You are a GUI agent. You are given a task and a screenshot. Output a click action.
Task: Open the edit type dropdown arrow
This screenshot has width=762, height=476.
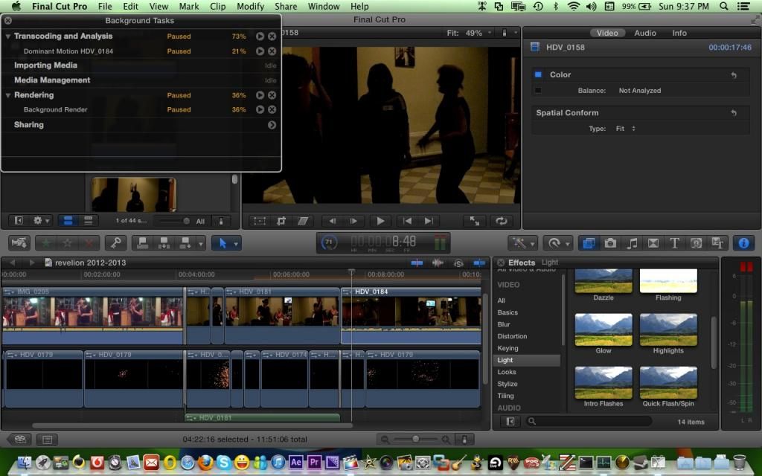(x=200, y=243)
